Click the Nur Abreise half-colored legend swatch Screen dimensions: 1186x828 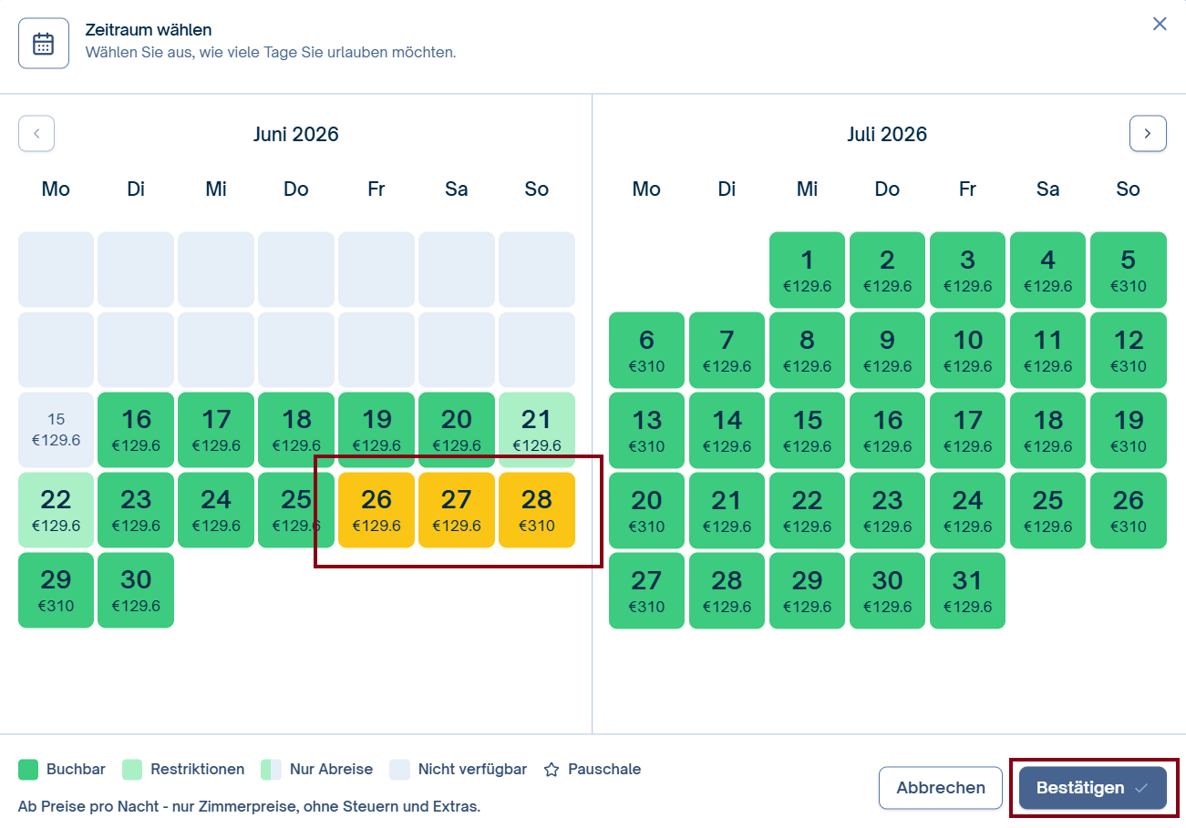271,770
